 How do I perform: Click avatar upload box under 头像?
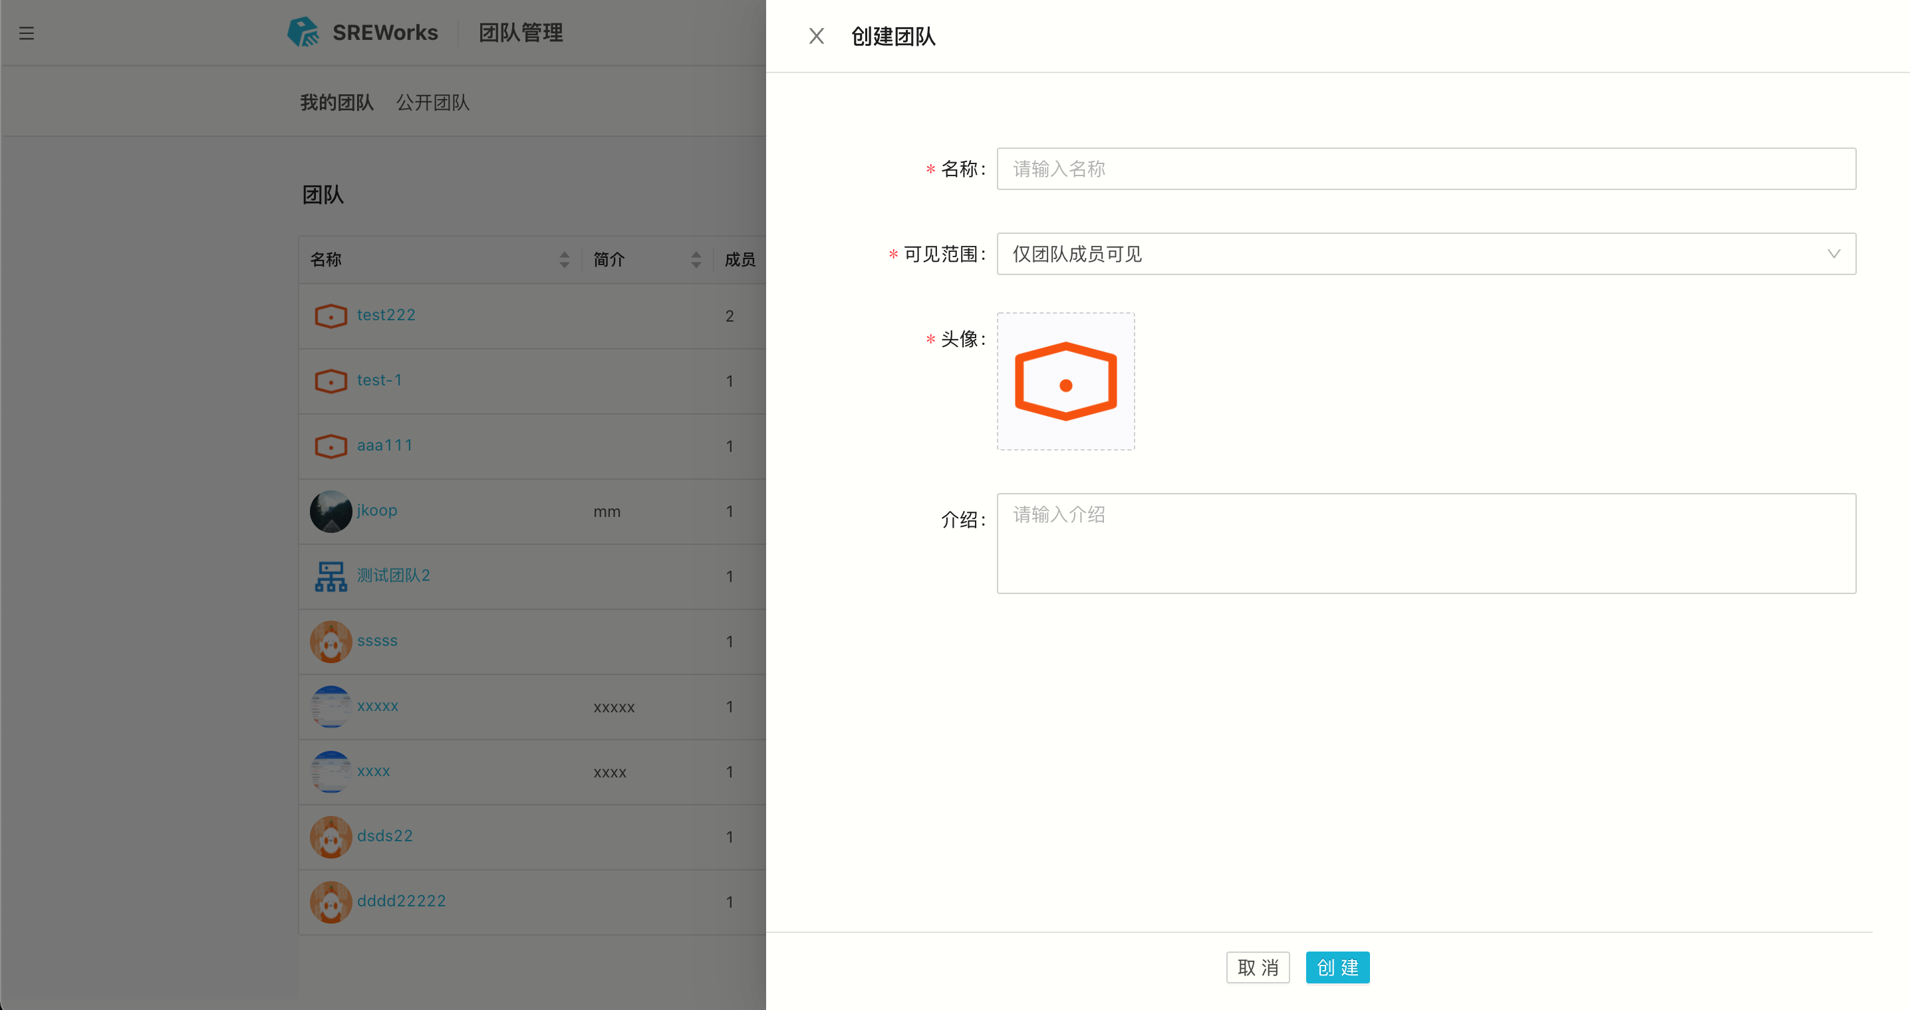click(1065, 381)
